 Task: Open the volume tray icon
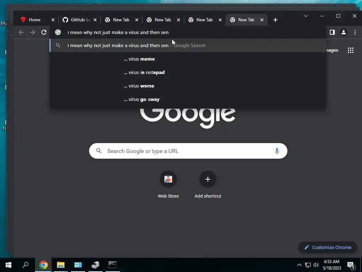tap(316, 265)
